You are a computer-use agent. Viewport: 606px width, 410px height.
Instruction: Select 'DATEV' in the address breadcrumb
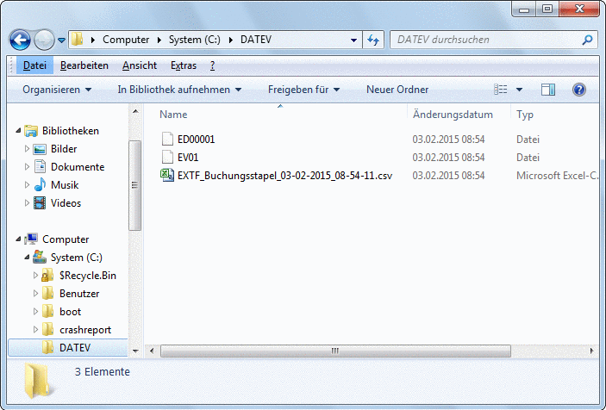coord(256,40)
